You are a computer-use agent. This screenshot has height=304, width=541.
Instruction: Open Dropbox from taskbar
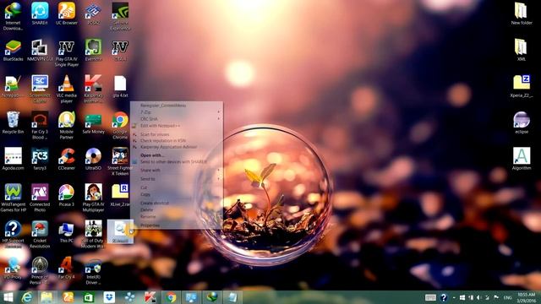point(109,297)
